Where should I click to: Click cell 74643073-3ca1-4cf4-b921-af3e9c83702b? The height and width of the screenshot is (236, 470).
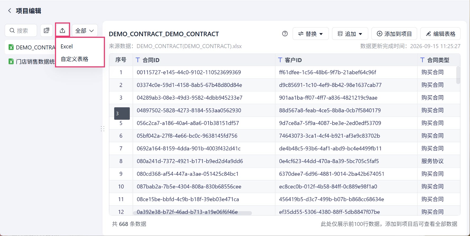(346, 136)
